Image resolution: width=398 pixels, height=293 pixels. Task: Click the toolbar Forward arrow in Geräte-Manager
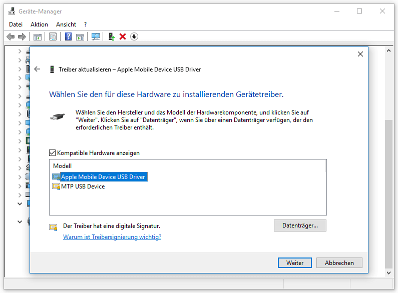tap(22, 37)
